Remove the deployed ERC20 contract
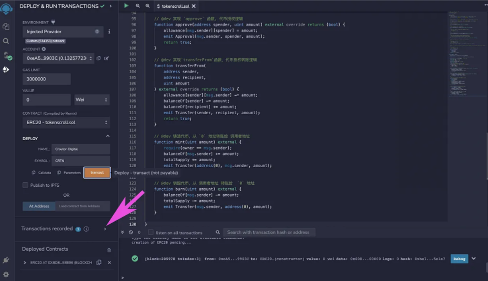The image size is (488, 281). [109, 263]
